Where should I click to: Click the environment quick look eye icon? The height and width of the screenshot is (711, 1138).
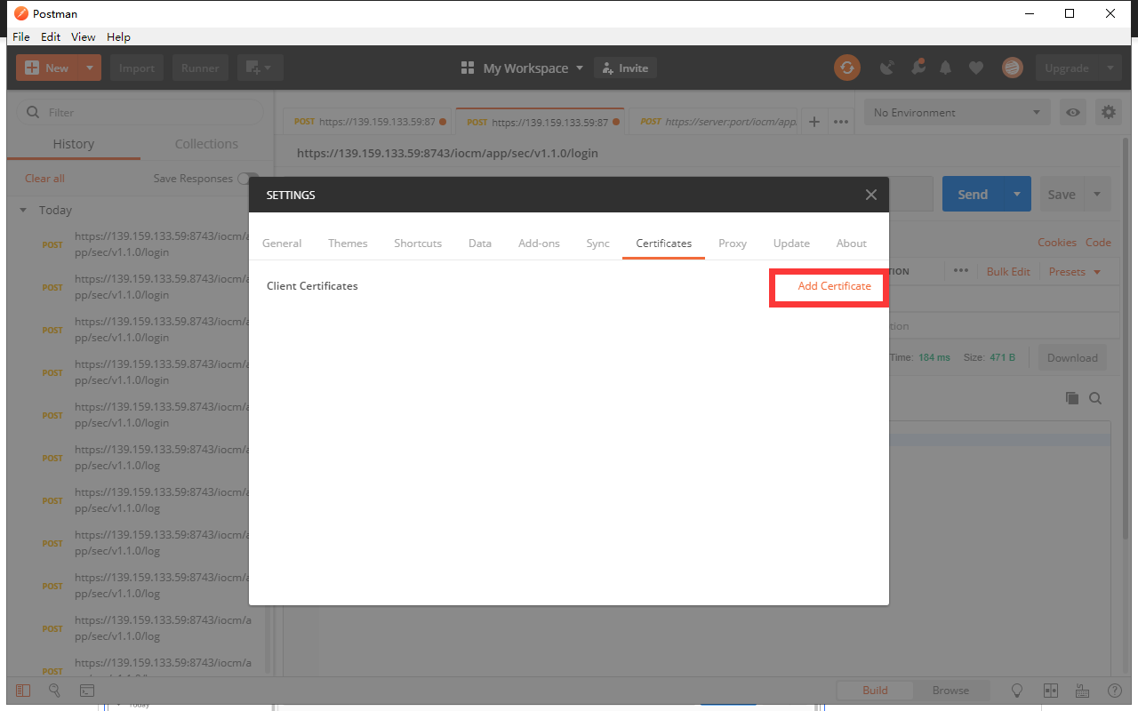coord(1074,113)
